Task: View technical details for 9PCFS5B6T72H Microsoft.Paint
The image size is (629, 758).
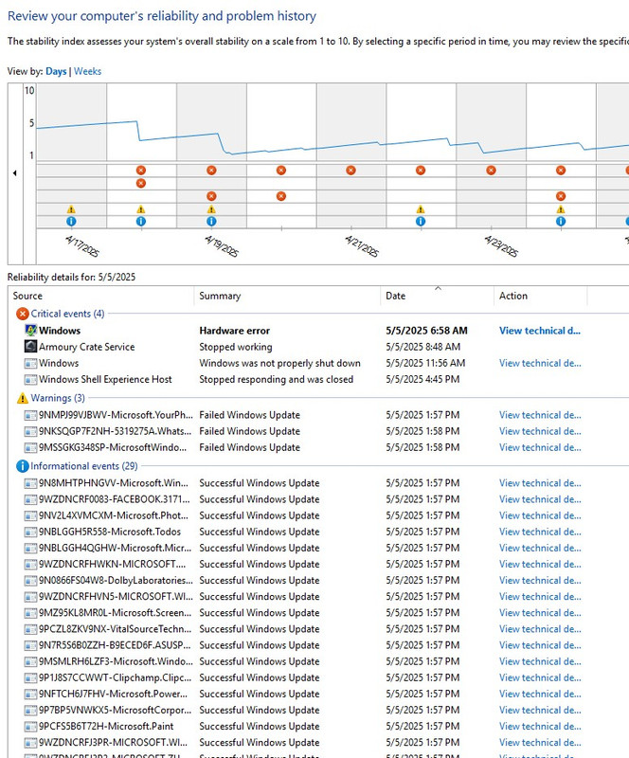Action: [540, 726]
